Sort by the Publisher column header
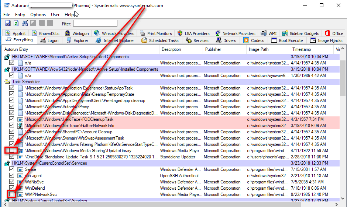Image resolution: width=347 pixels, height=207 pixels. (213, 49)
